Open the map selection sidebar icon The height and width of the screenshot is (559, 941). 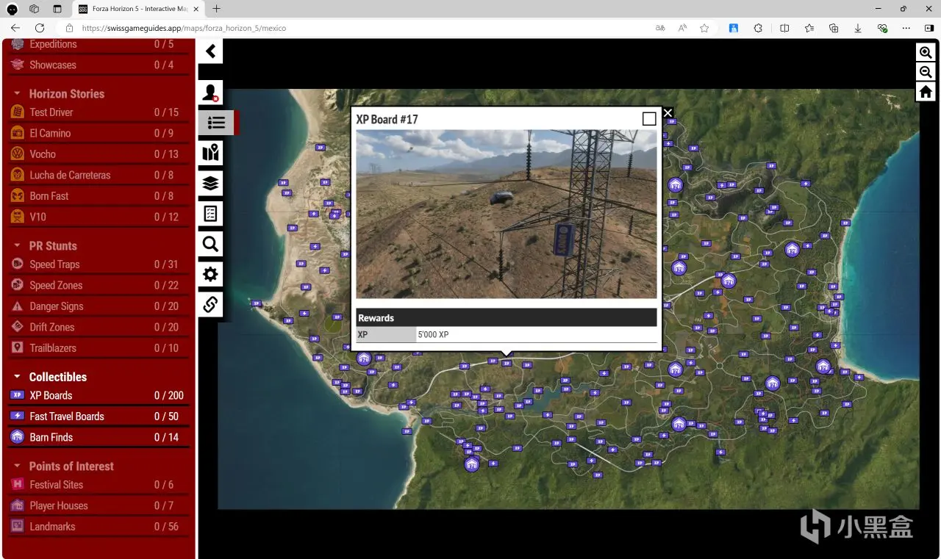click(x=211, y=153)
